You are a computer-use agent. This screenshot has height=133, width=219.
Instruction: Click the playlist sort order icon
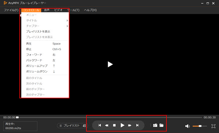coord(84,126)
